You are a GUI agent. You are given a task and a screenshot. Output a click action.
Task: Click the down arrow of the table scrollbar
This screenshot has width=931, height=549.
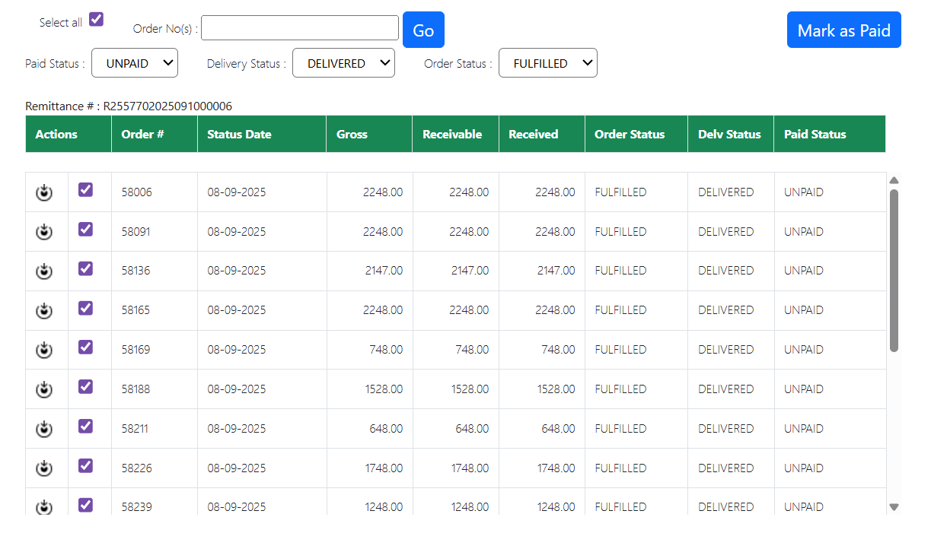click(894, 507)
